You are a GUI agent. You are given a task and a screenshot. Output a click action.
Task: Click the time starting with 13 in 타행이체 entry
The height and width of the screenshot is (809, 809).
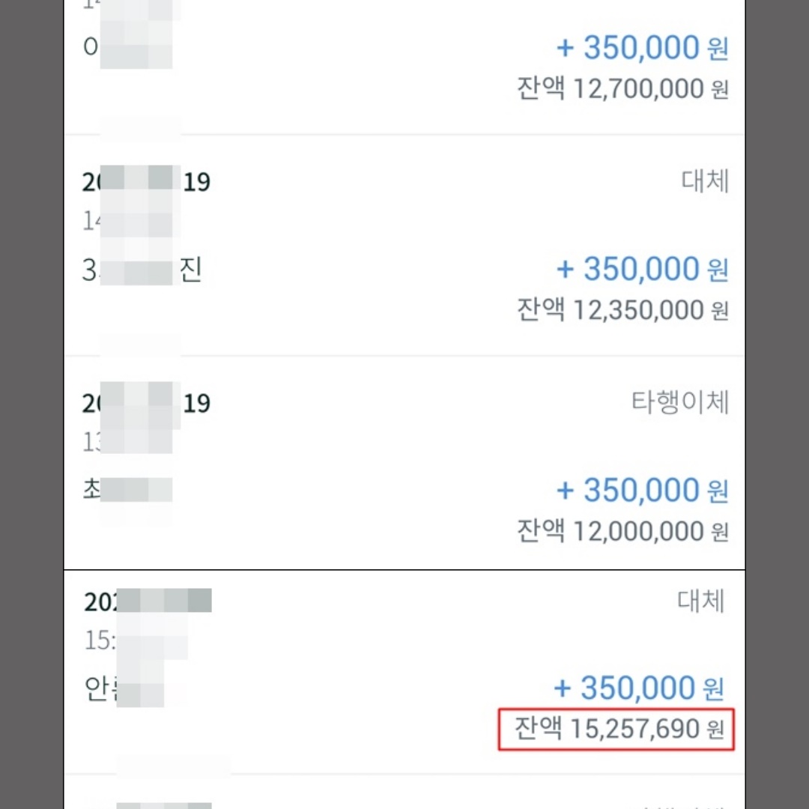pos(127,442)
